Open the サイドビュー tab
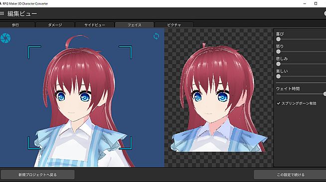The height and width of the screenshot is (182, 326). pyautogui.click(x=95, y=25)
